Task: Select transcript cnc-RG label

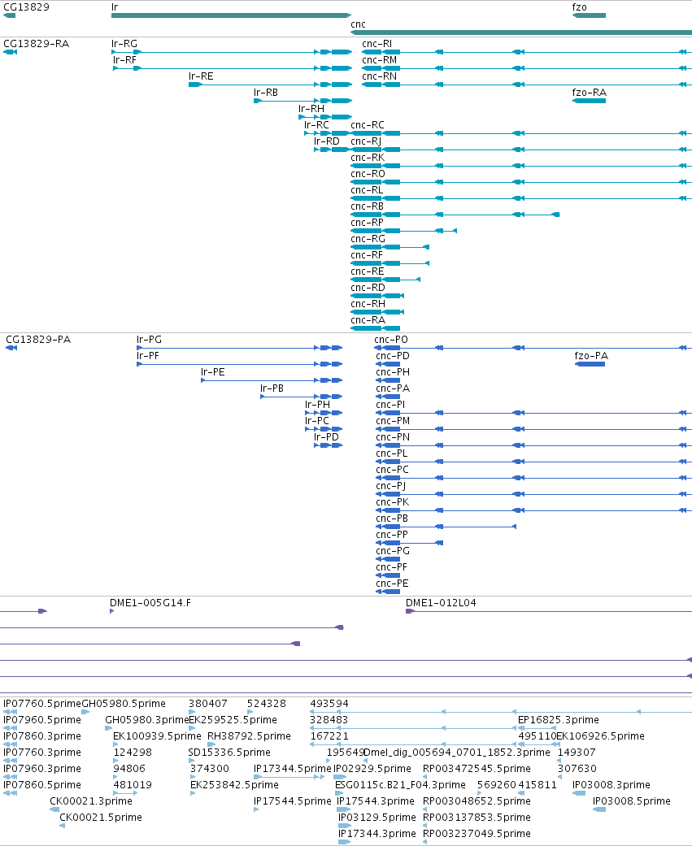Action: click(368, 238)
